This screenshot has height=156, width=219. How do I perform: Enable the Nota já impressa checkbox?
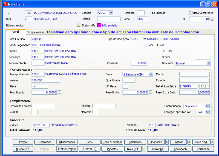click(191, 13)
